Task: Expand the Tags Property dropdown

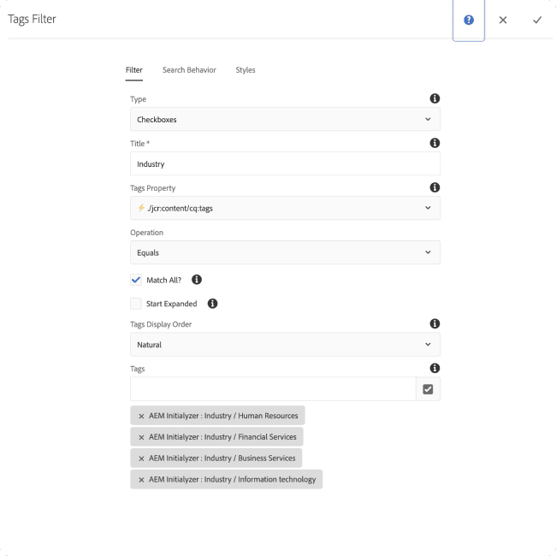Action: coord(285,208)
